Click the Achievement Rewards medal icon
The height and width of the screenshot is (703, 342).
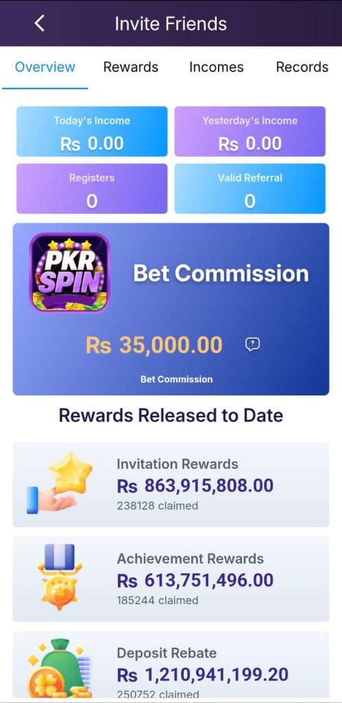click(x=60, y=577)
